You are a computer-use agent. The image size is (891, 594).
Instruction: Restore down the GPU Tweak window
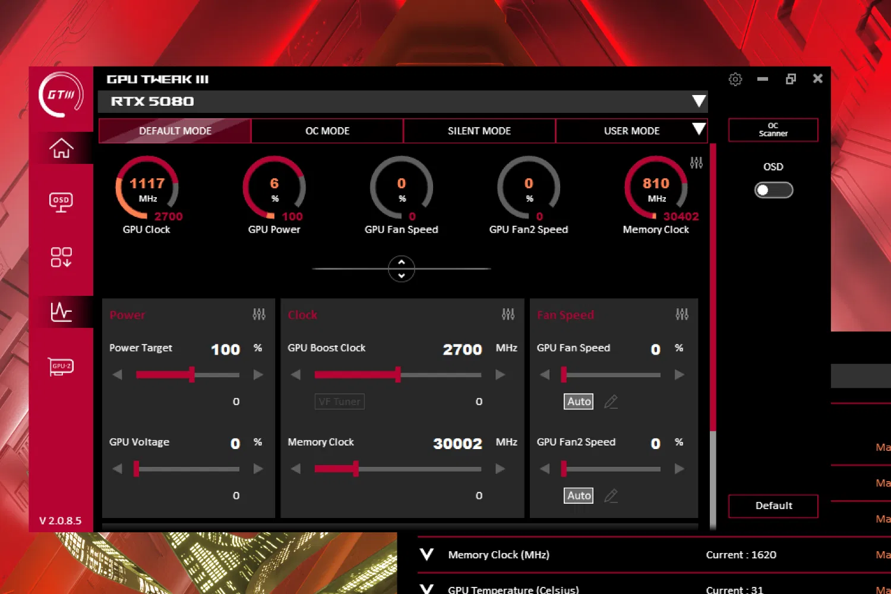(x=791, y=79)
